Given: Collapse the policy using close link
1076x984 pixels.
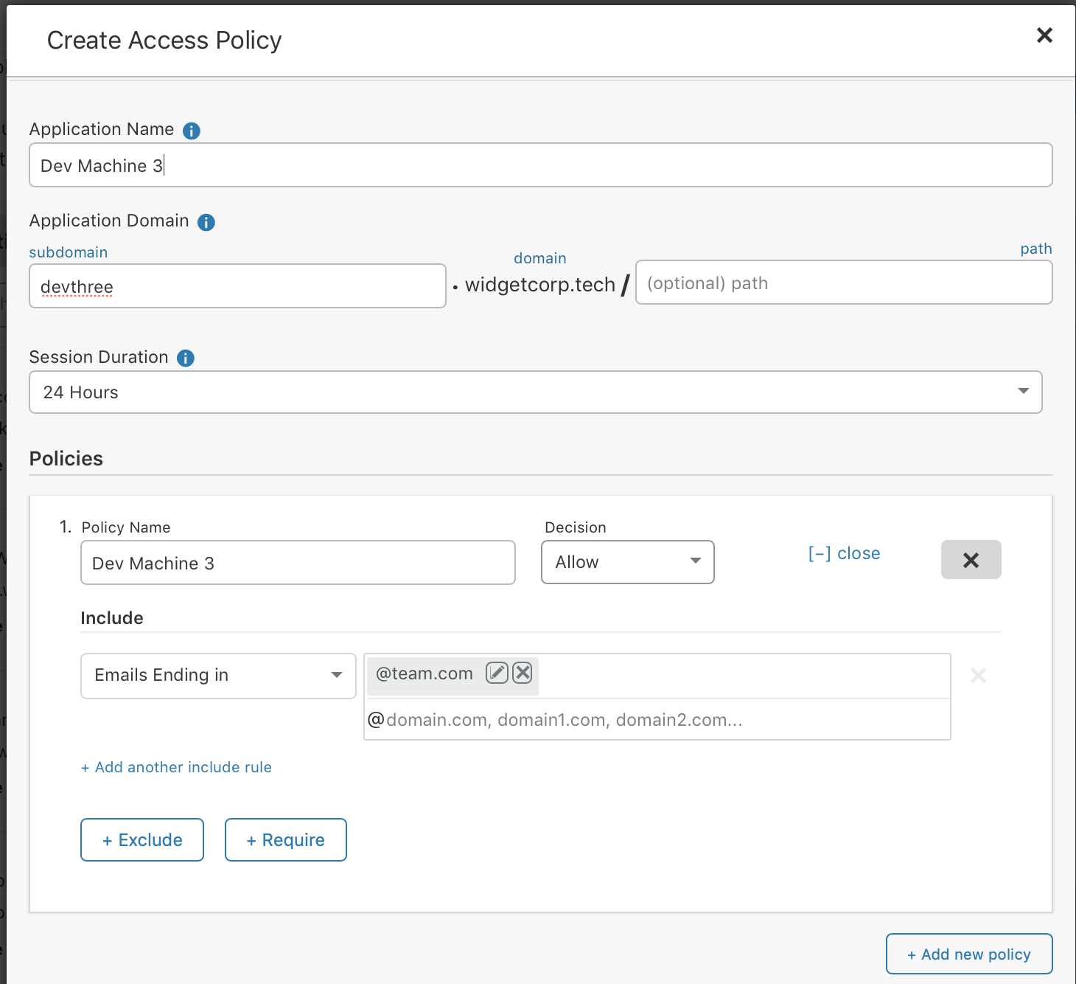Looking at the screenshot, I should (x=844, y=553).
